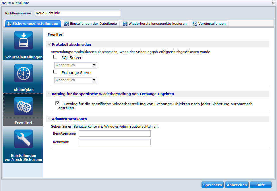Click the Einstellungen der Dateikopie tab icon

pyautogui.click(x=67, y=24)
